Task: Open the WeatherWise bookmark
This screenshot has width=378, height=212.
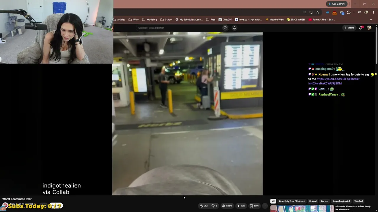Action: [274, 20]
